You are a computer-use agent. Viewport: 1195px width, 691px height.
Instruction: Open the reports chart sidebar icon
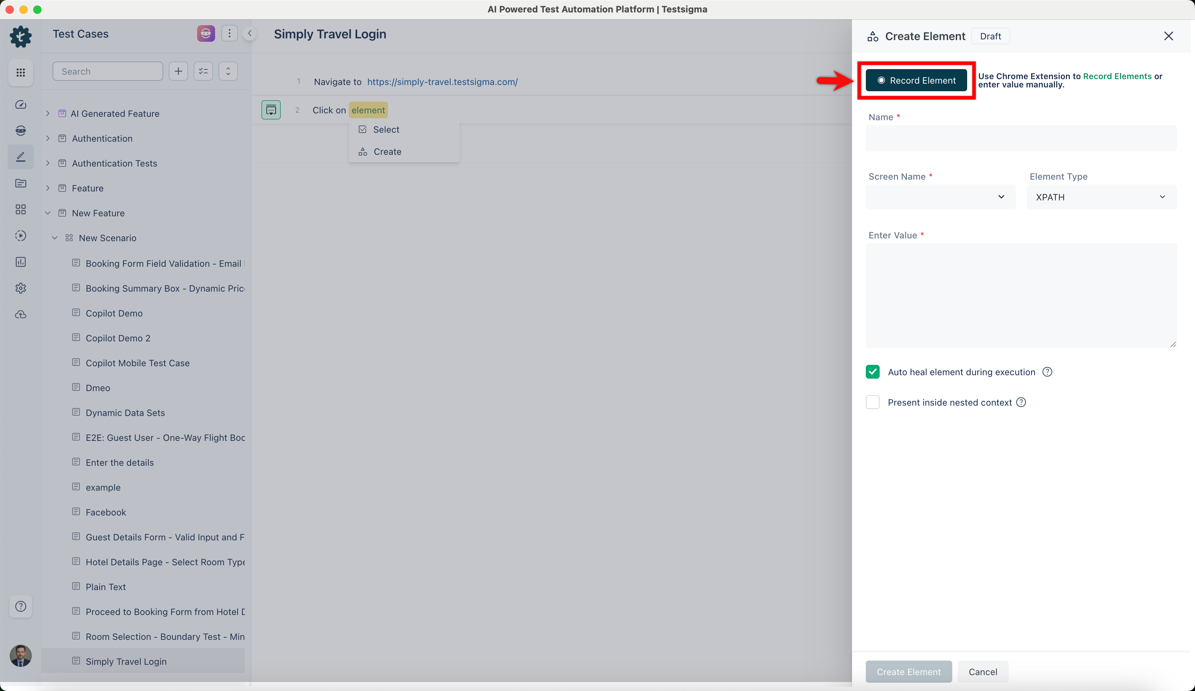point(20,262)
